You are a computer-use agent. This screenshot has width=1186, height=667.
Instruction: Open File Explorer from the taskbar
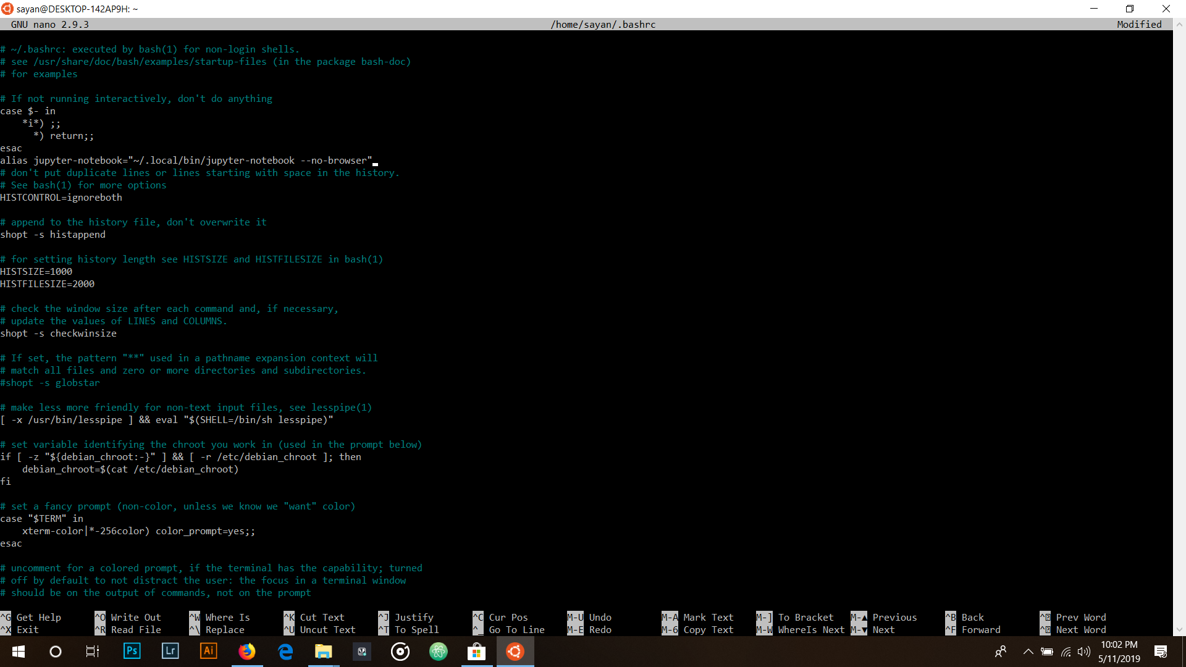point(324,651)
